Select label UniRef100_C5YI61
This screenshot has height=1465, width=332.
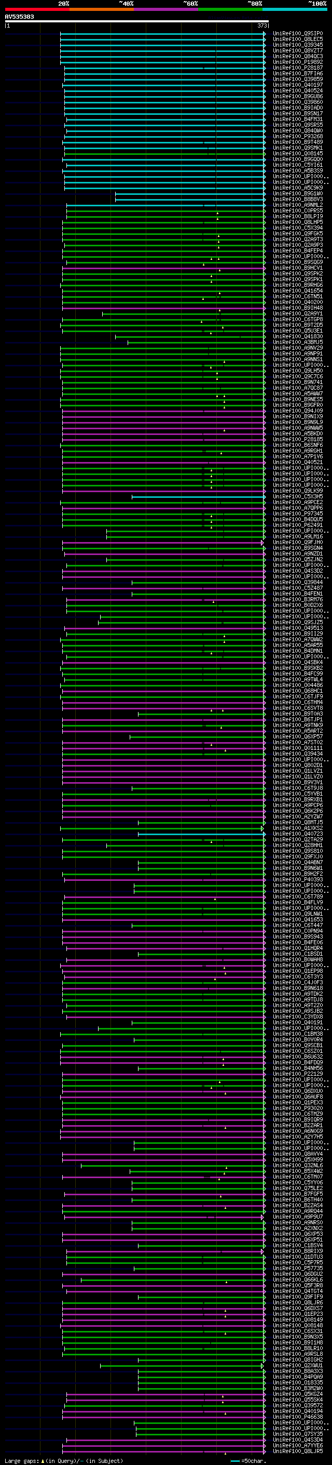(x=298, y=165)
